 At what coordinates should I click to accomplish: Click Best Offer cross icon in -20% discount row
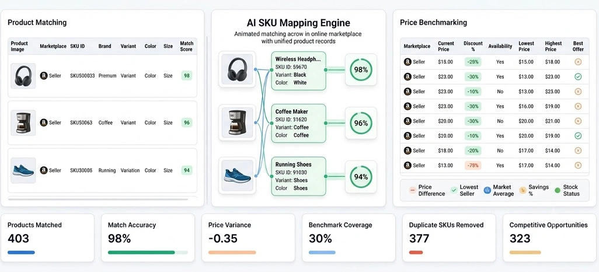click(x=578, y=151)
